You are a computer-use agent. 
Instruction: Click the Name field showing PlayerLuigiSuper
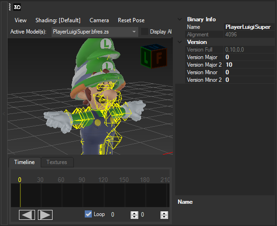(x=249, y=27)
